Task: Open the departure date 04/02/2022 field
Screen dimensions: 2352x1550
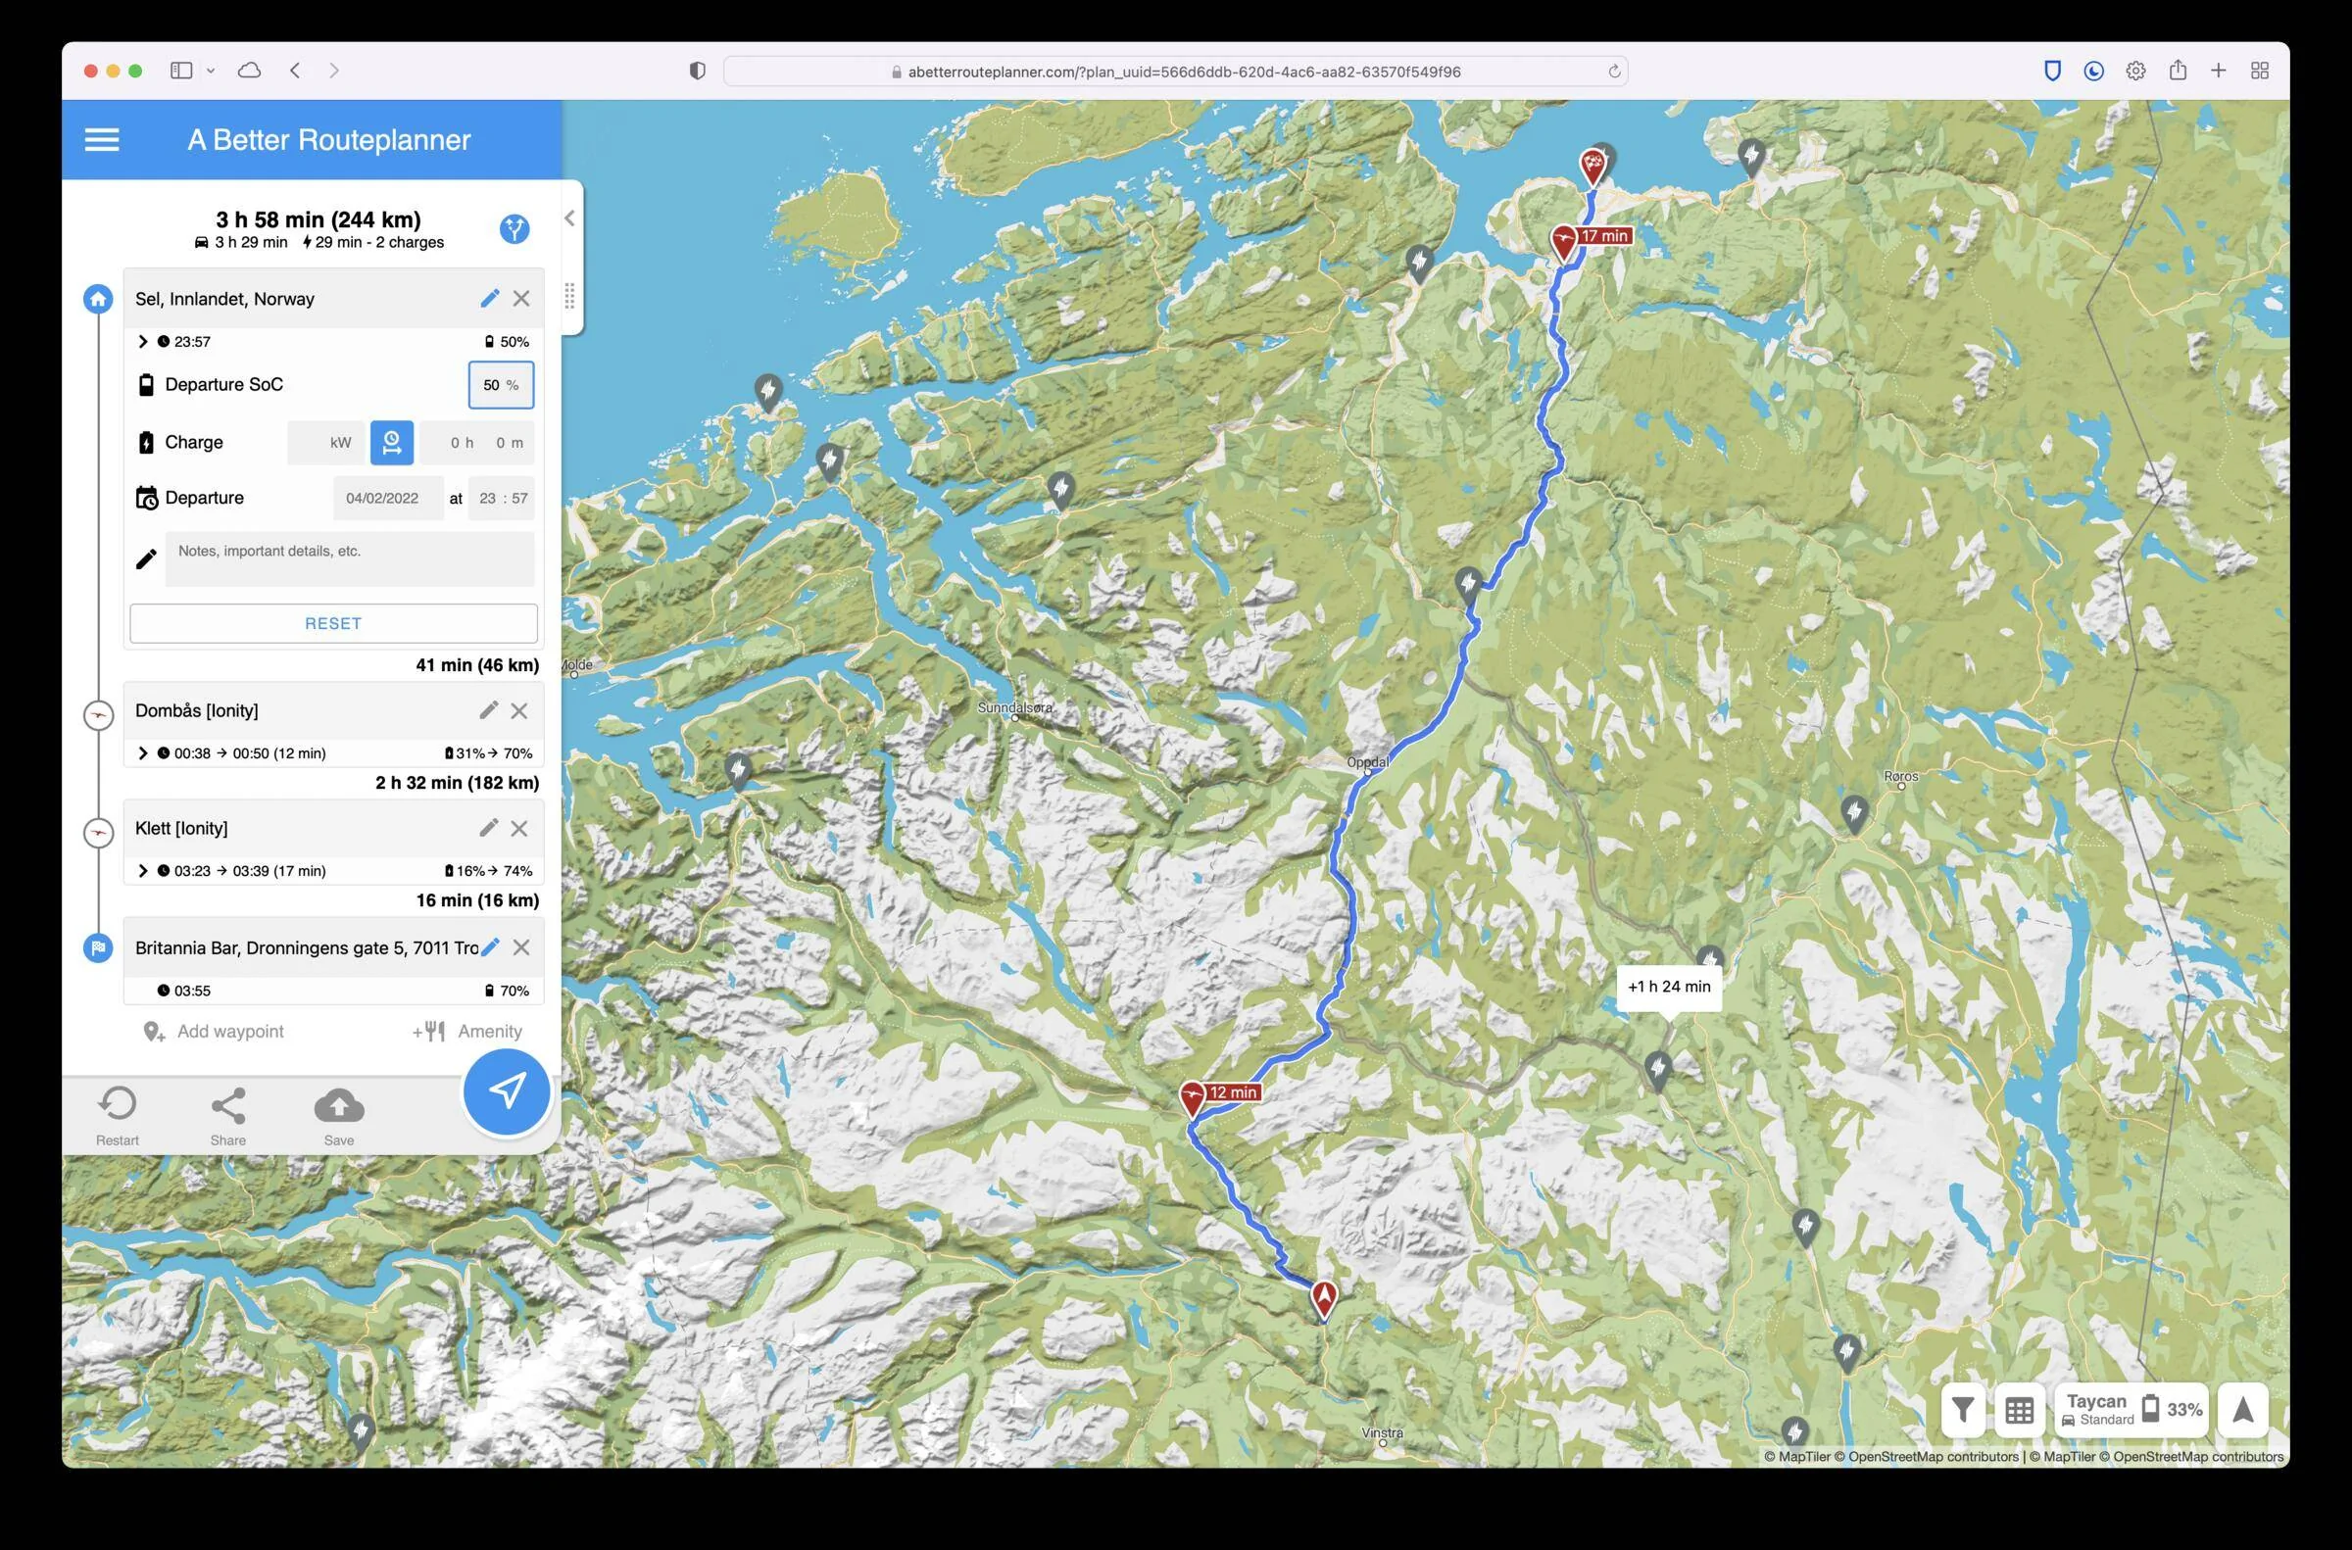Action: tap(387, 498)
